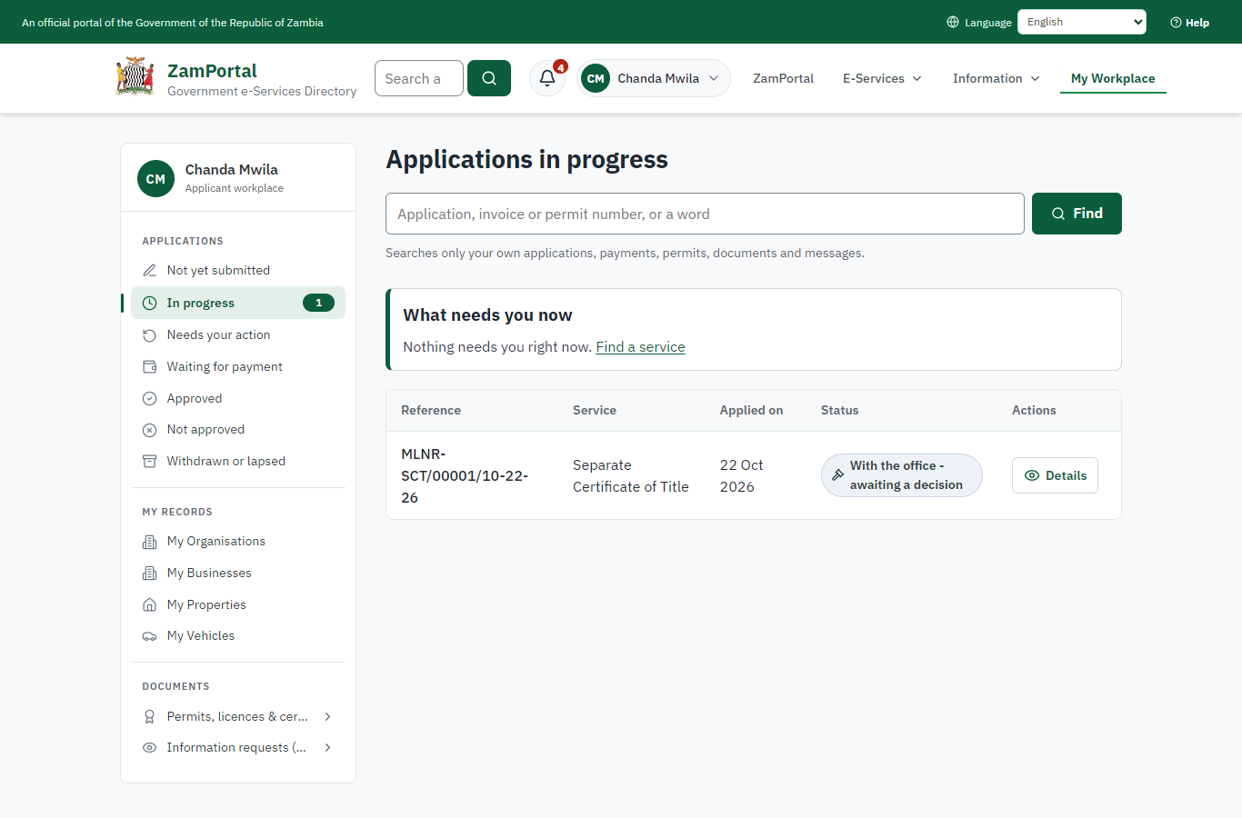Open My Workplace tab

click(1113, 78)
